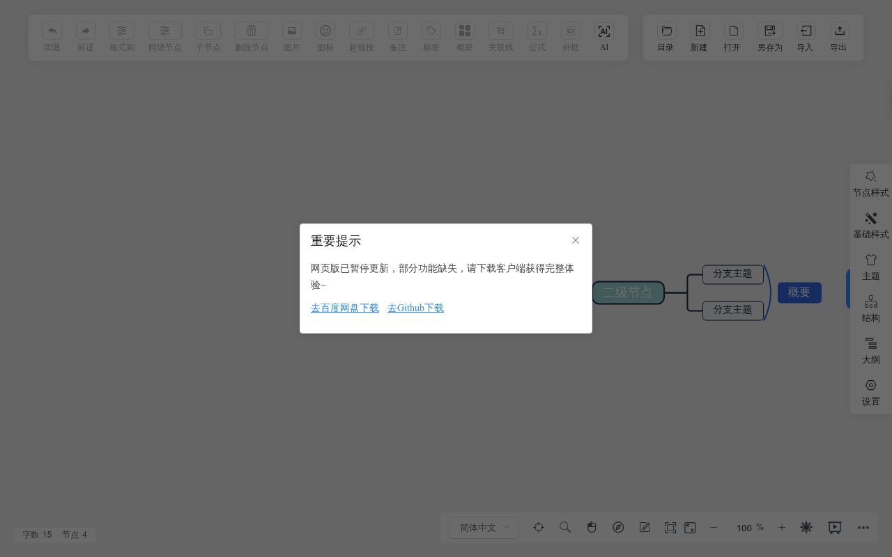Click the 图片 image icon

click(x=292, y=31)
